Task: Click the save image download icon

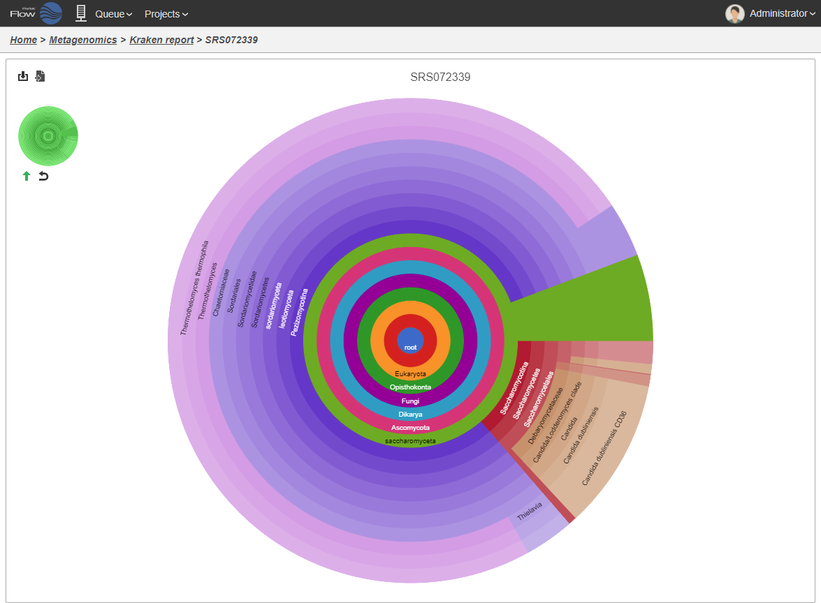Action: (x=23, y=76)
